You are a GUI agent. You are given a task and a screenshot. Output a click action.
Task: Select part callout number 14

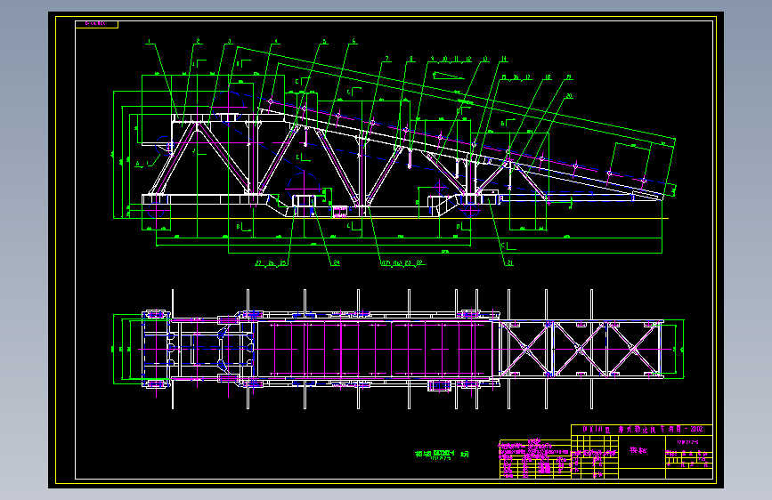point(504,59)
